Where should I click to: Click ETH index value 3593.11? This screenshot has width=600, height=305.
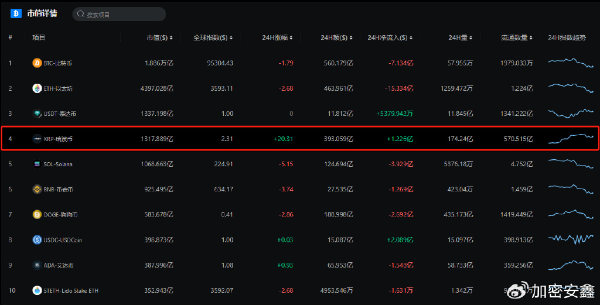(x=221, y=88)
